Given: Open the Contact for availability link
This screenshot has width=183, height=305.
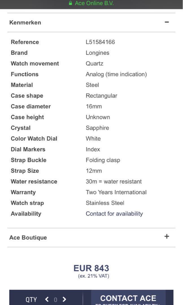Looking at the screenshot, I should (x=114, y=214).
